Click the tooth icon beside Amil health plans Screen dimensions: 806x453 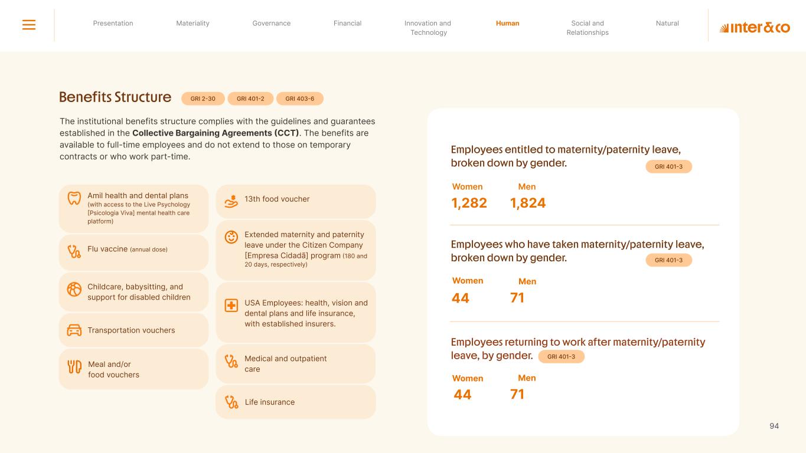(x=74, y=198)
